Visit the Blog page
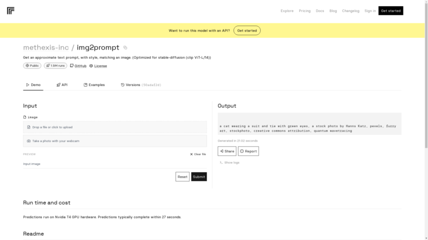428x240 pixels. [x=333, y=11]
